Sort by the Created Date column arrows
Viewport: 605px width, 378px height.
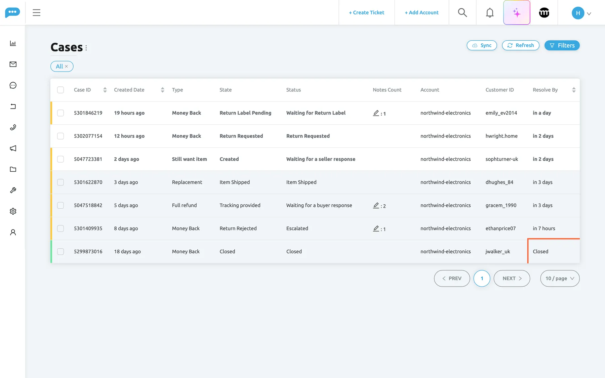click(x=162, y=90)
